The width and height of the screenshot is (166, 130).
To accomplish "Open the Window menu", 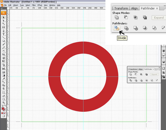I will [x=52, y=5].
